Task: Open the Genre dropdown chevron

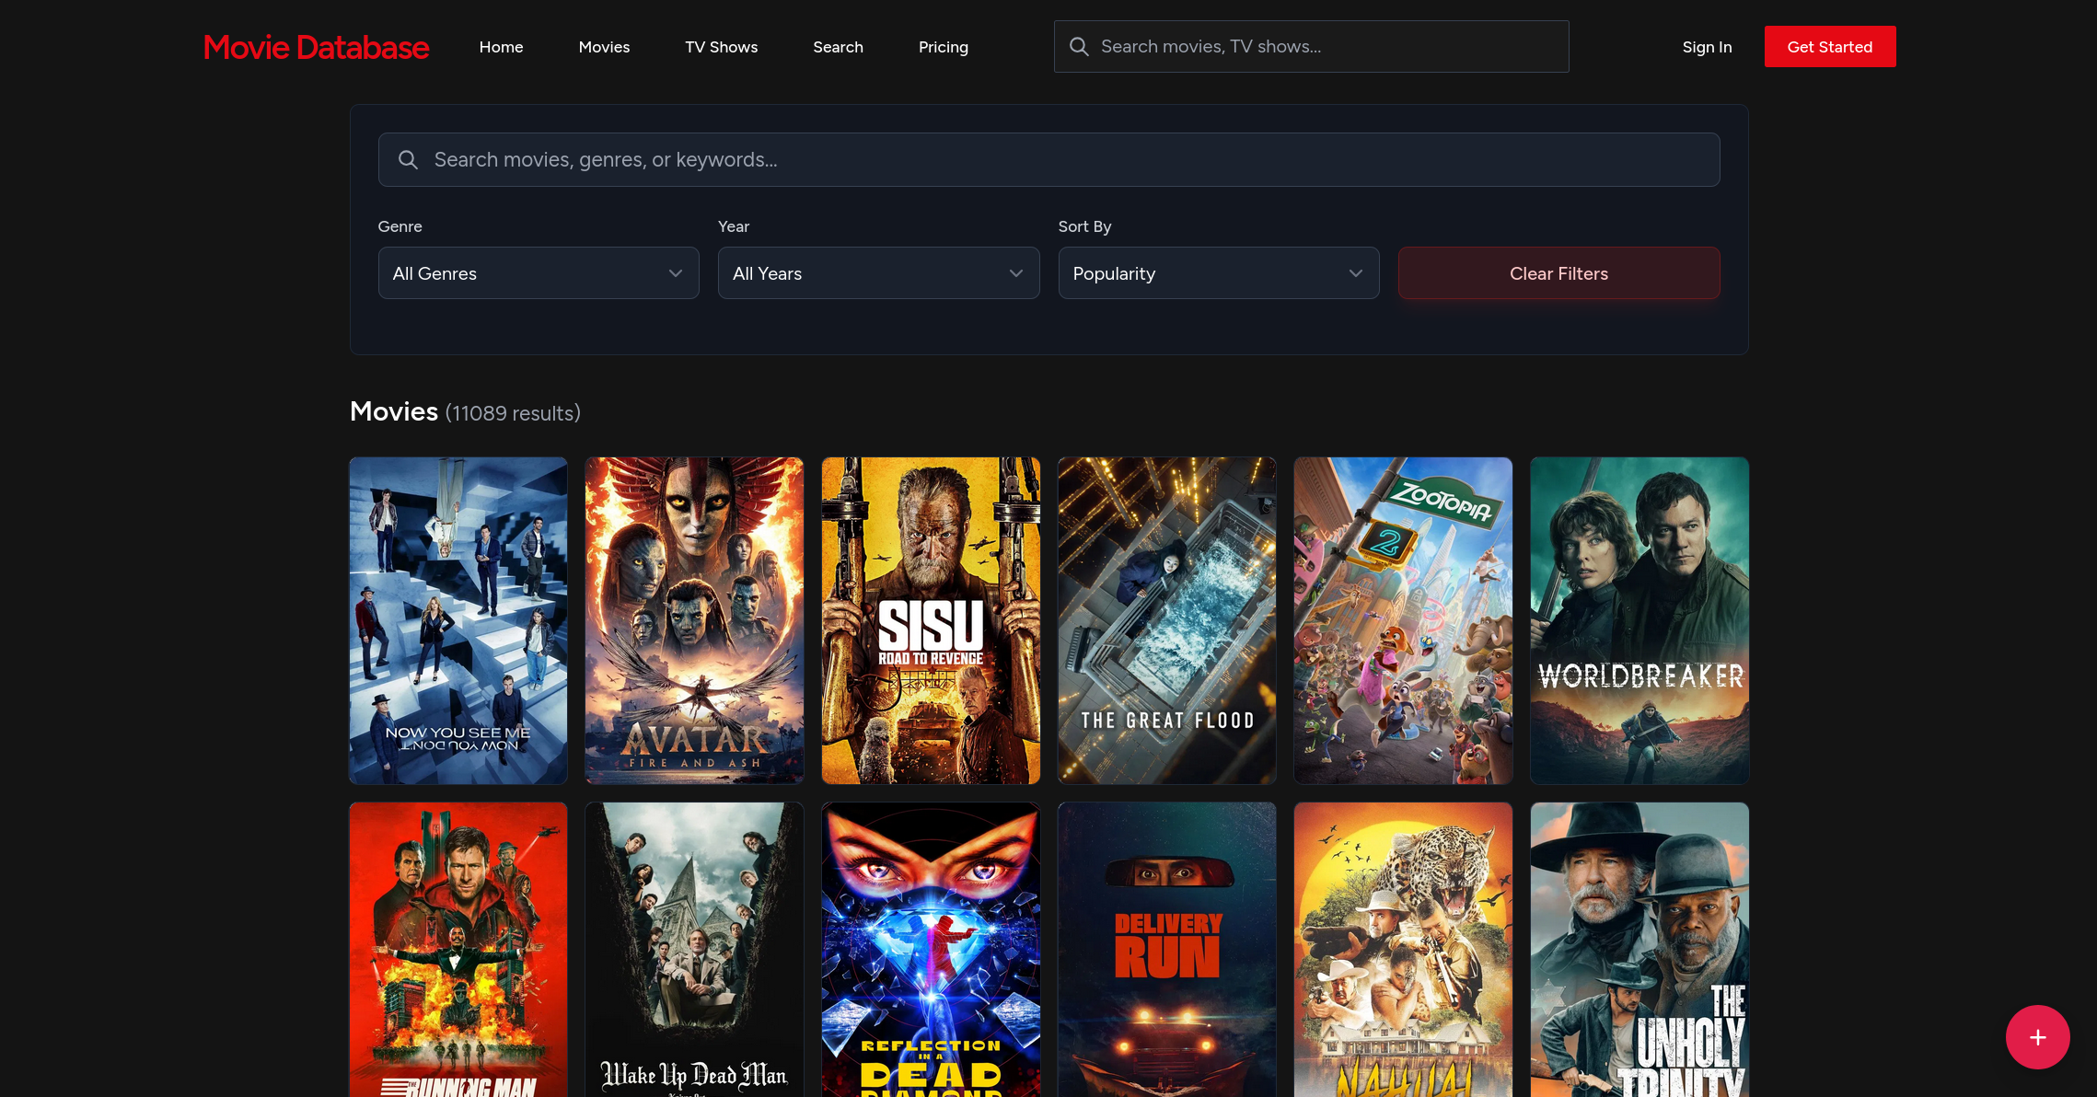Action: tap(675, 272)
